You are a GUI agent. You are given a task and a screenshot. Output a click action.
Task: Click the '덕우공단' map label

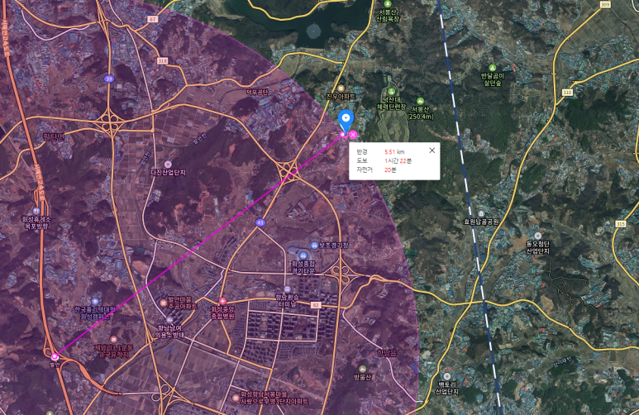pos(257,92)
